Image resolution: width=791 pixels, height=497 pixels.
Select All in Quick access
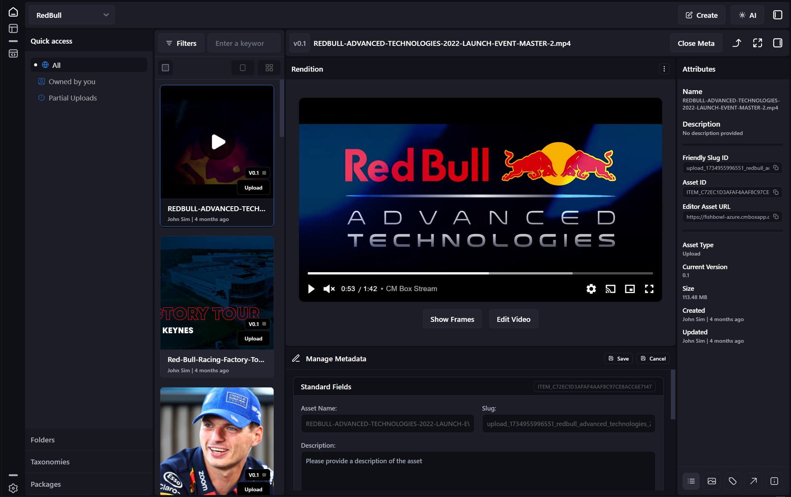click(x=89, y=65)
